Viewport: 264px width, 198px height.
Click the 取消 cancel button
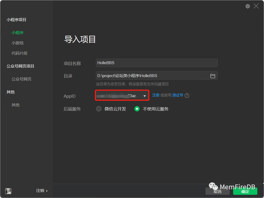click(217, 191)
